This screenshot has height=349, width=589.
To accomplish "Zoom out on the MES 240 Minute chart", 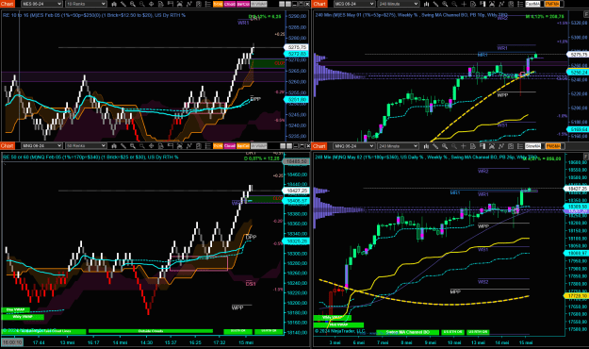I will (x=454, y=4).
